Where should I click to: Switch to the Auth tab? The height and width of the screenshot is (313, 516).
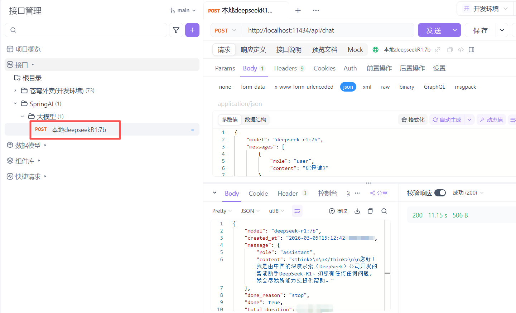point(350,68)
